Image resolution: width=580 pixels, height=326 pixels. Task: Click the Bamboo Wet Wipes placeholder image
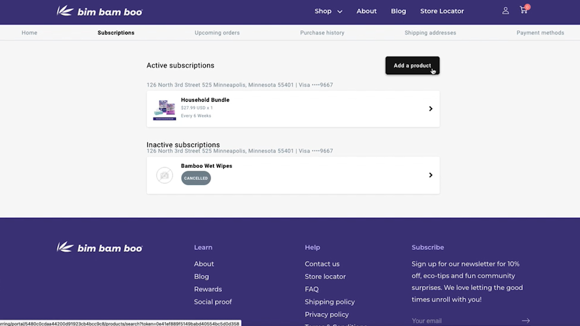coord(164,175)
